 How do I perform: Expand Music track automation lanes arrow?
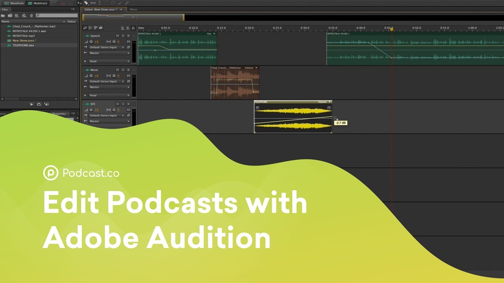coord(85,96)
